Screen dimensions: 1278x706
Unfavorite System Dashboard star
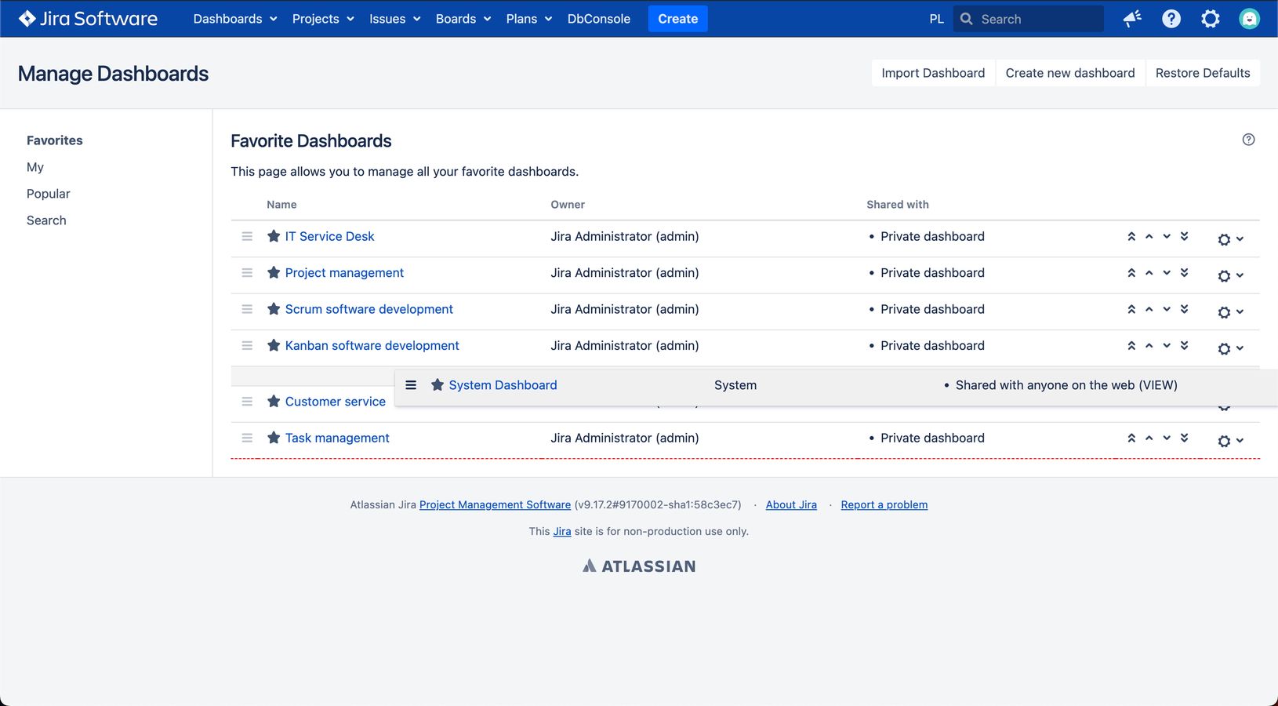click(x=437, y=385)
